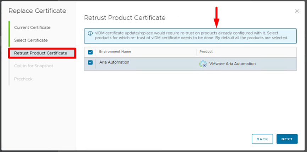This screenshot has height=152, width=307.
Task: Close the Replace Certificate dialog
Action: [x=297, y=11]
